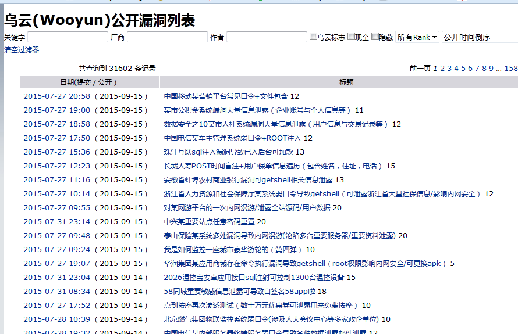Go to page 7 in pagination

pos(477,68)
